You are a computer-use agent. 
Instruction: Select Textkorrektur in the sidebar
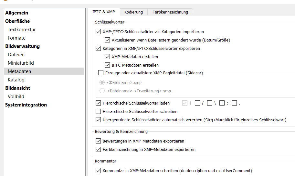[22, 30]
